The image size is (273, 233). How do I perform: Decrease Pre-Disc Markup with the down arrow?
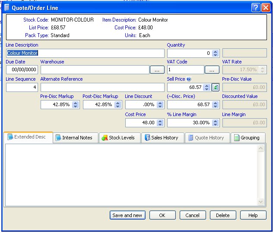[76, 106]
